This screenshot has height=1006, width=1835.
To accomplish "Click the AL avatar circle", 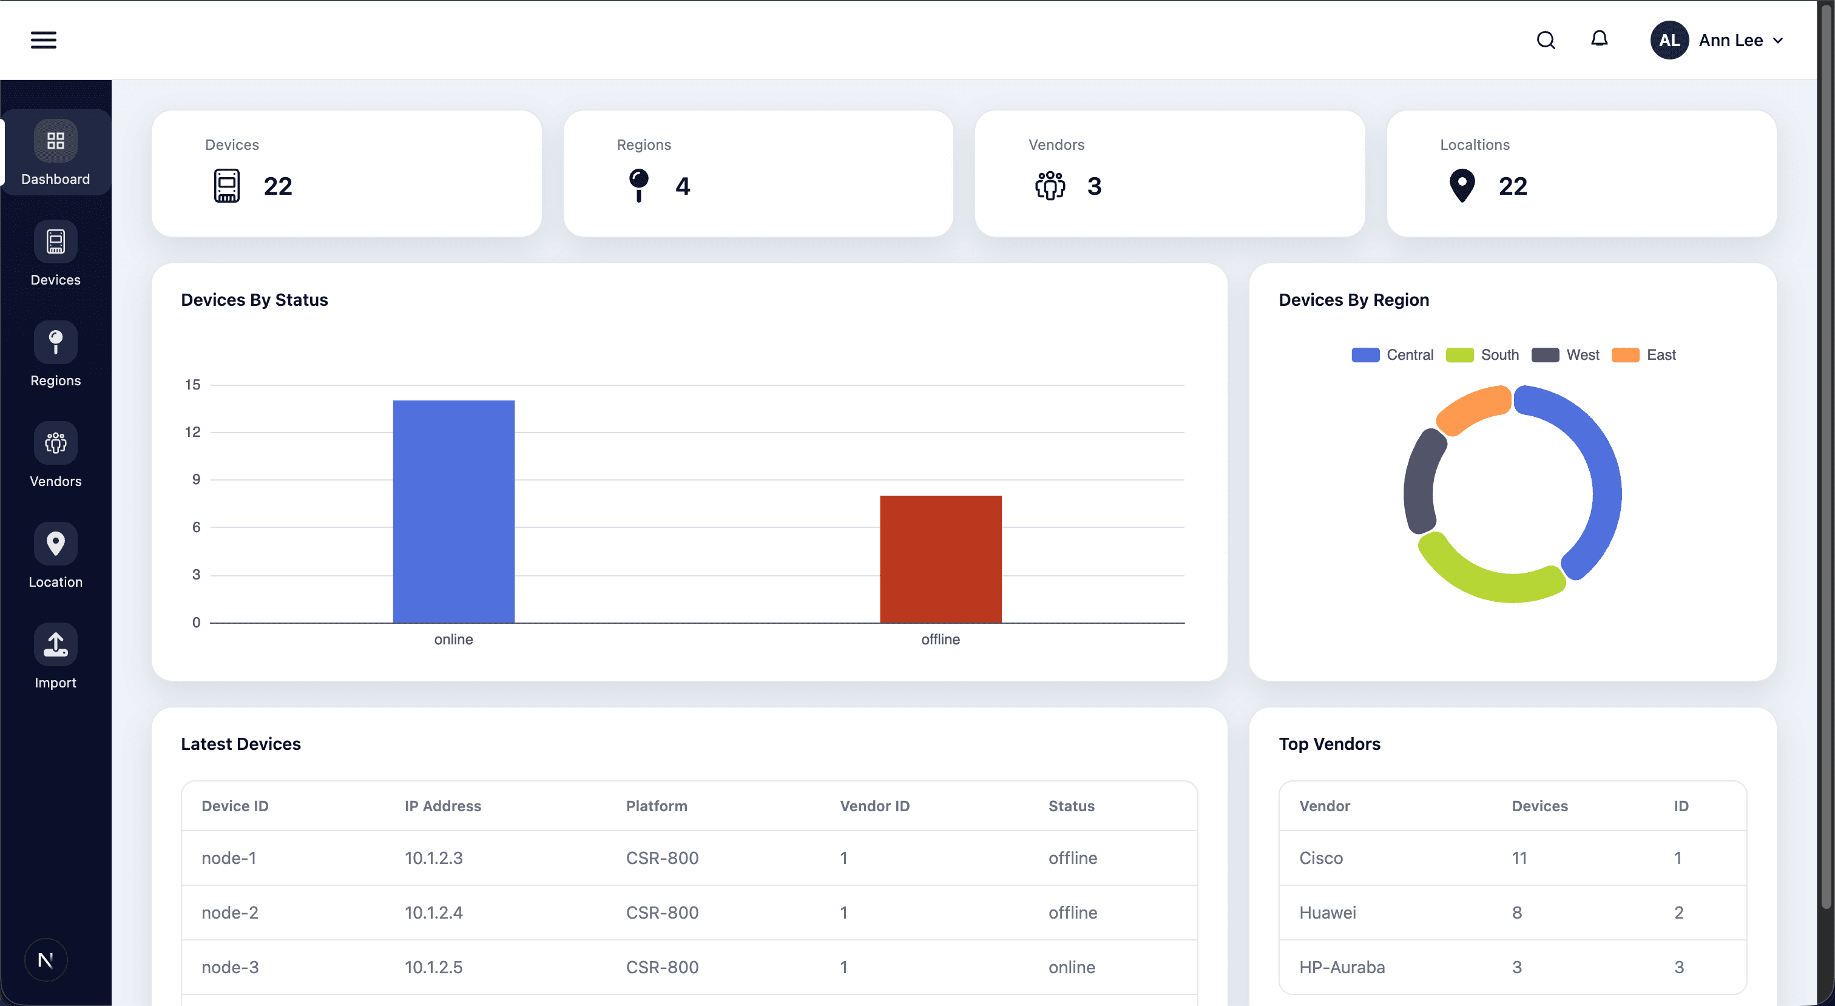I will point(1669,41).
